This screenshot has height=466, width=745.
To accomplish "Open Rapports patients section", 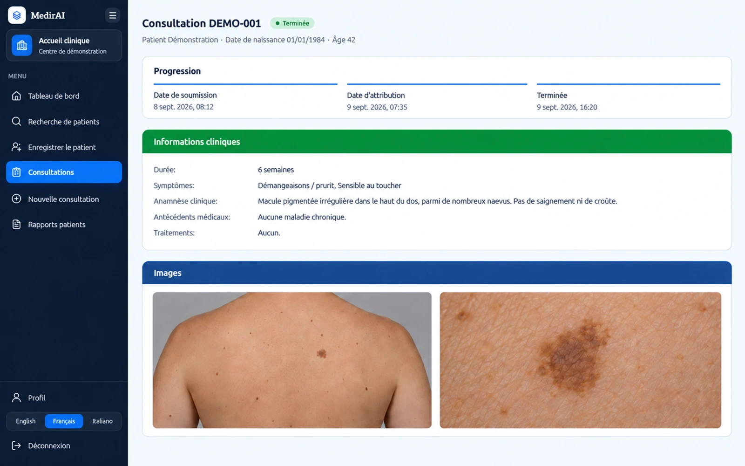I will 64,225.
